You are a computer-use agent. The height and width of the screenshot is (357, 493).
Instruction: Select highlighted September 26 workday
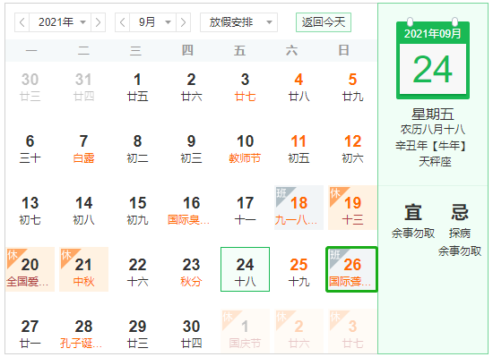click(351, 269)
